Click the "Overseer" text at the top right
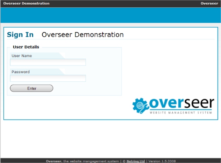The width and height of the screenshot is (221, 163). coord(209,3)
